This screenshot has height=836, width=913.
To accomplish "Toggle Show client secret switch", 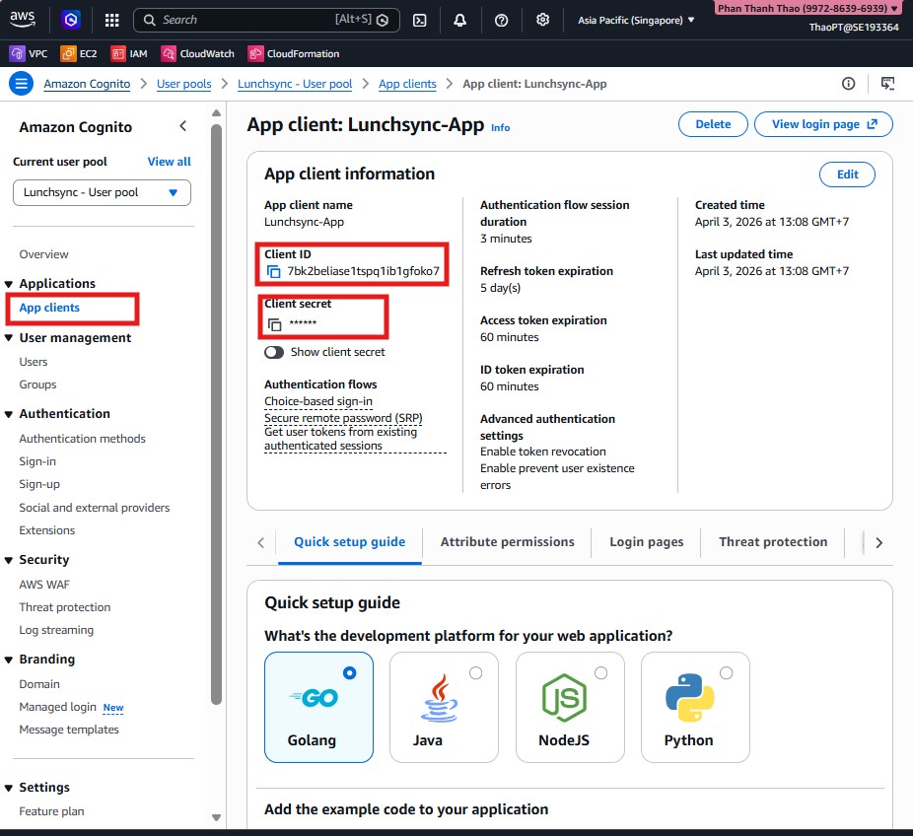I will coord(274,352).
